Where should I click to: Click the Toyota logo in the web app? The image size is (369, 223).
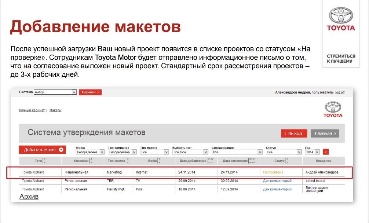pos(333,109)
